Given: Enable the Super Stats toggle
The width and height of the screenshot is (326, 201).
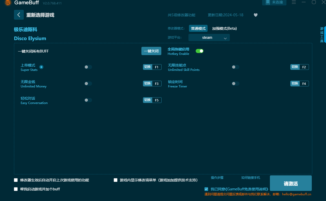Looking at the screenshot, I should 88,67.
